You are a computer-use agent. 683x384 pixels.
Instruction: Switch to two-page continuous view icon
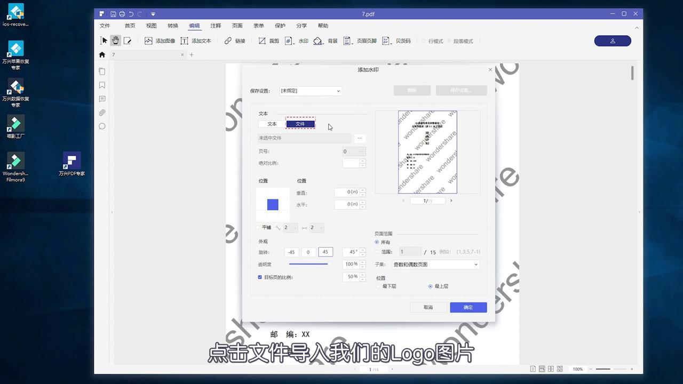coord(559,369)
